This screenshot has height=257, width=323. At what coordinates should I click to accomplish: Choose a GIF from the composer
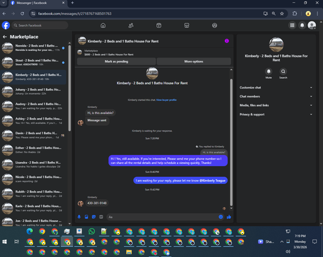101,217
